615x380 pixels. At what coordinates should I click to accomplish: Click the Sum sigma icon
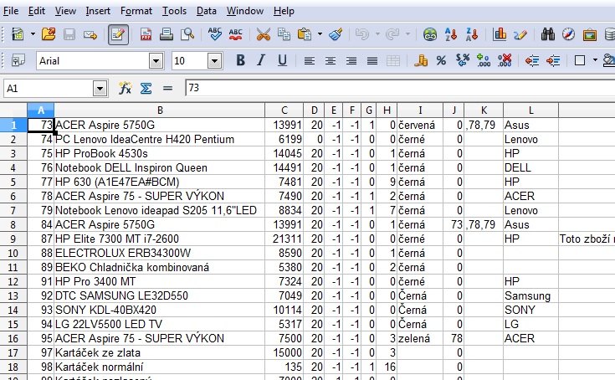(x=146, y=88)
